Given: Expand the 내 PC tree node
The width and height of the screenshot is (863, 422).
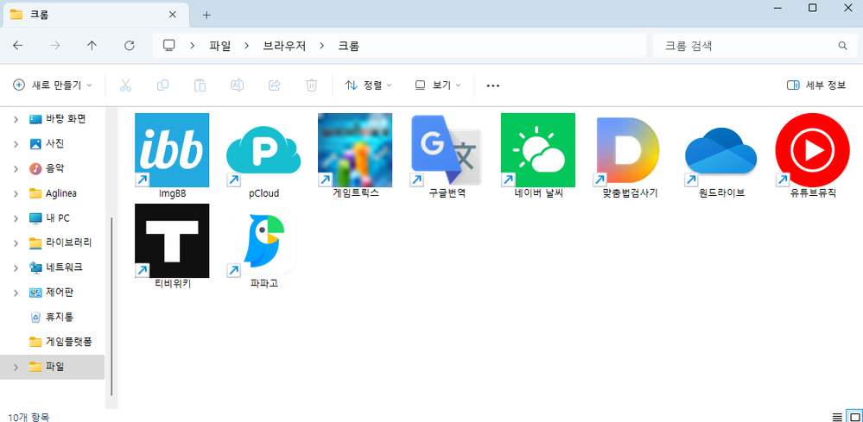Looking at the screenshot, I should click(16, 217).
